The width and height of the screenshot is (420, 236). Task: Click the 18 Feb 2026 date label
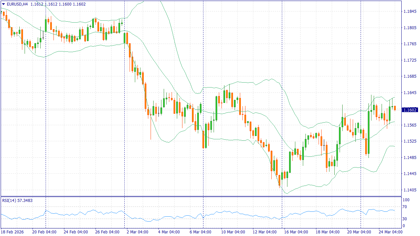click(12, 232)
